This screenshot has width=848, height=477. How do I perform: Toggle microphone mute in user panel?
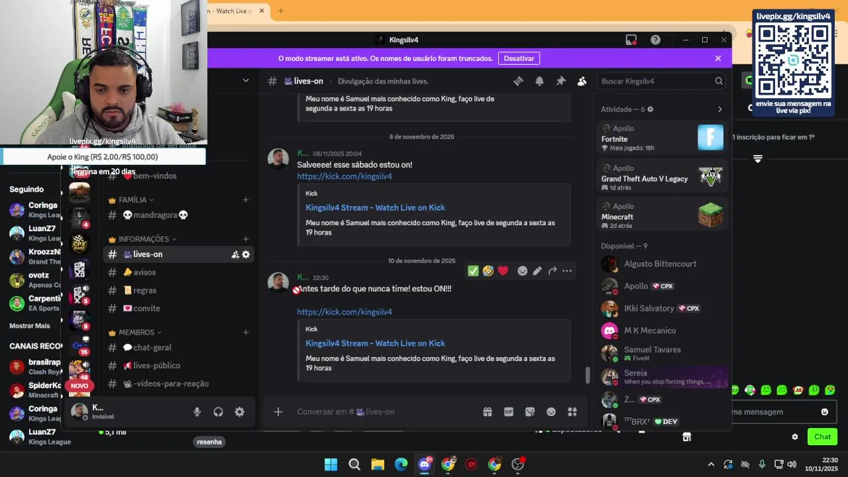point(197,412)
